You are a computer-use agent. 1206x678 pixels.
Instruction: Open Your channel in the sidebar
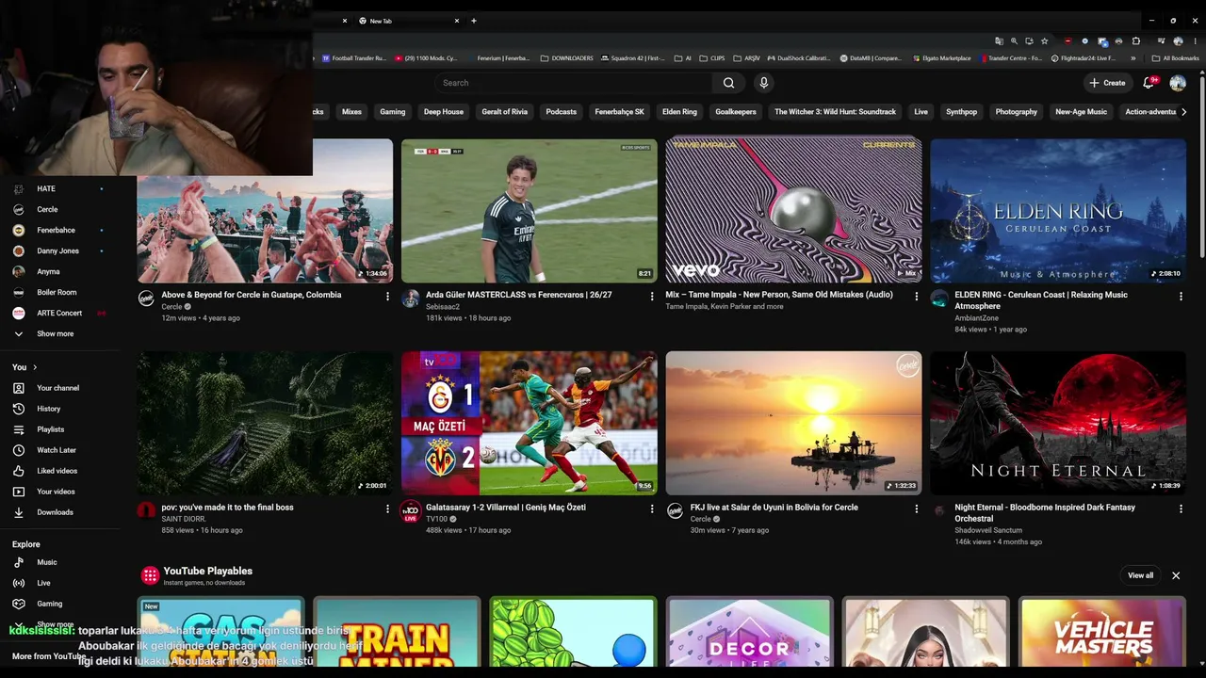point(57,388)
